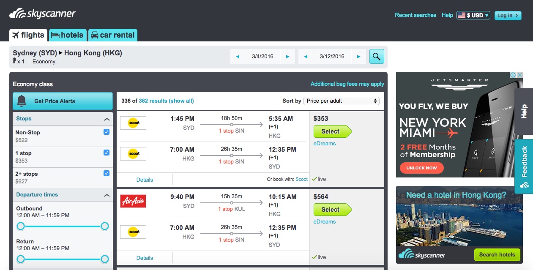Uncheck the 1 stop filter checkbox

(x=107, y=153)
